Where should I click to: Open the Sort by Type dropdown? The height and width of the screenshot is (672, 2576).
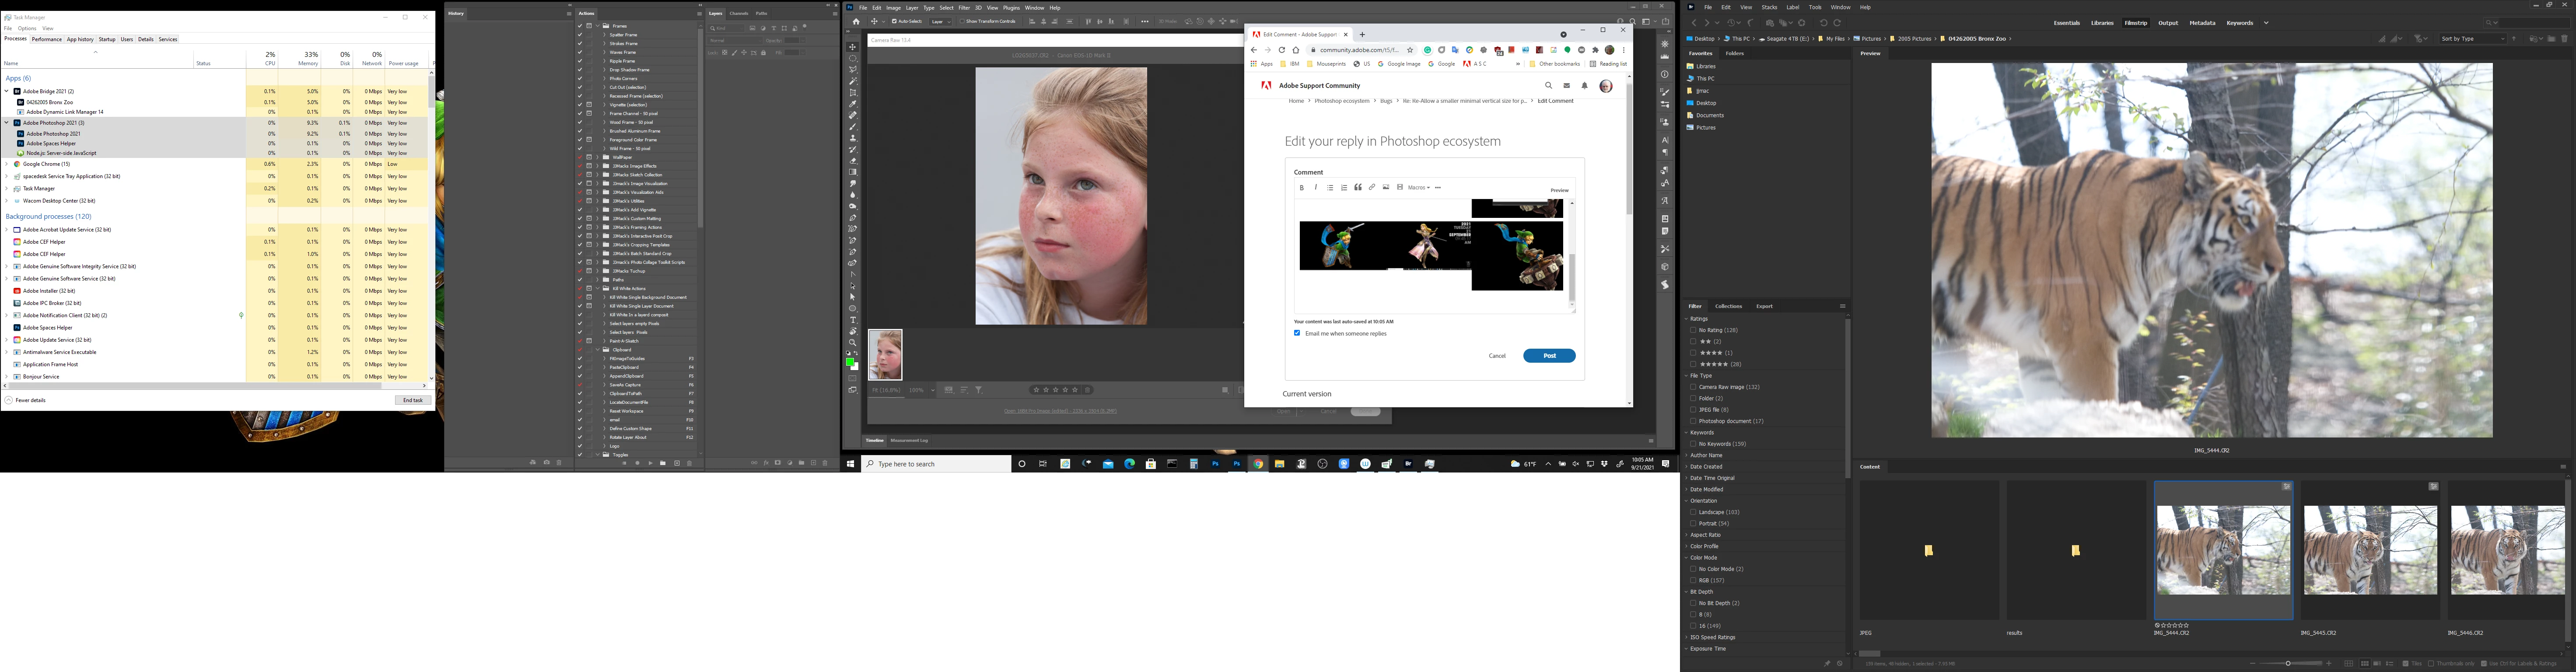[2473, 38]
